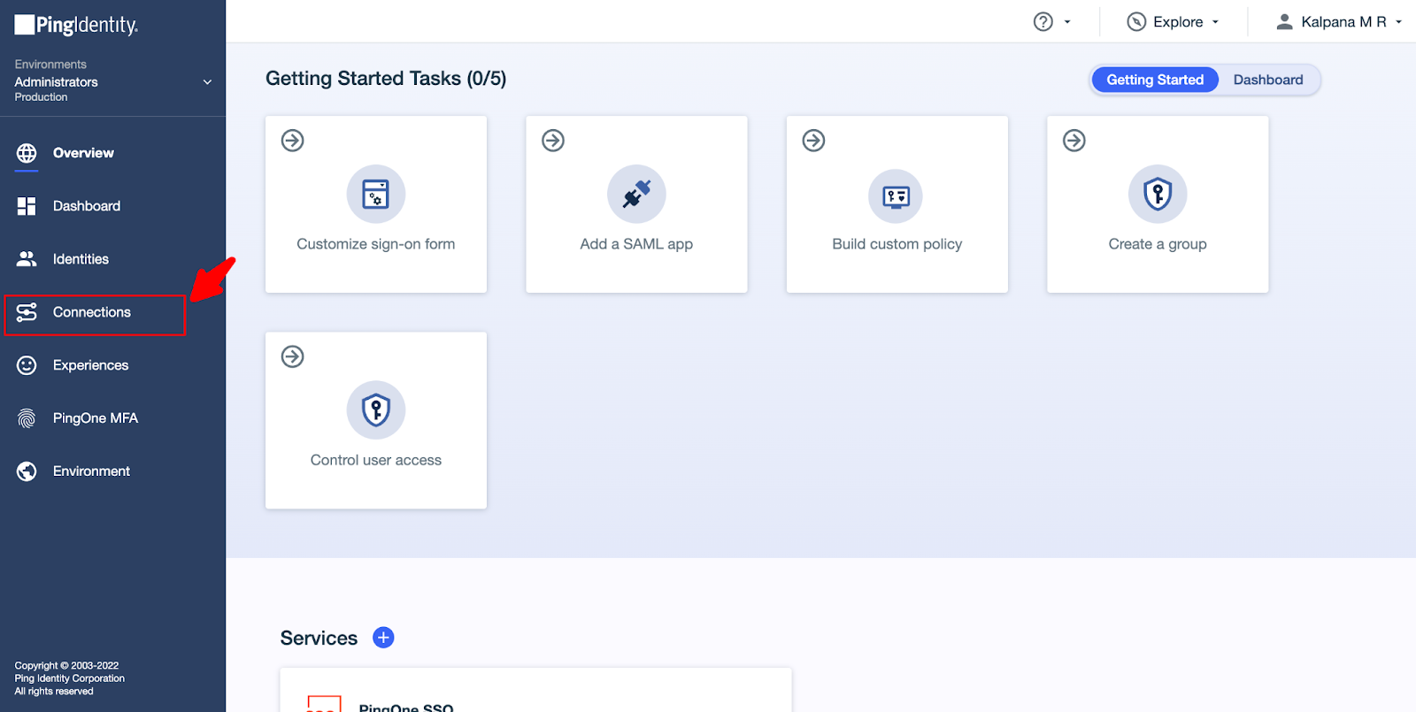The height and width of the screenshot is (712, 1416).
Task: Open Identities via the people icon
Action: tap(27, 259)
